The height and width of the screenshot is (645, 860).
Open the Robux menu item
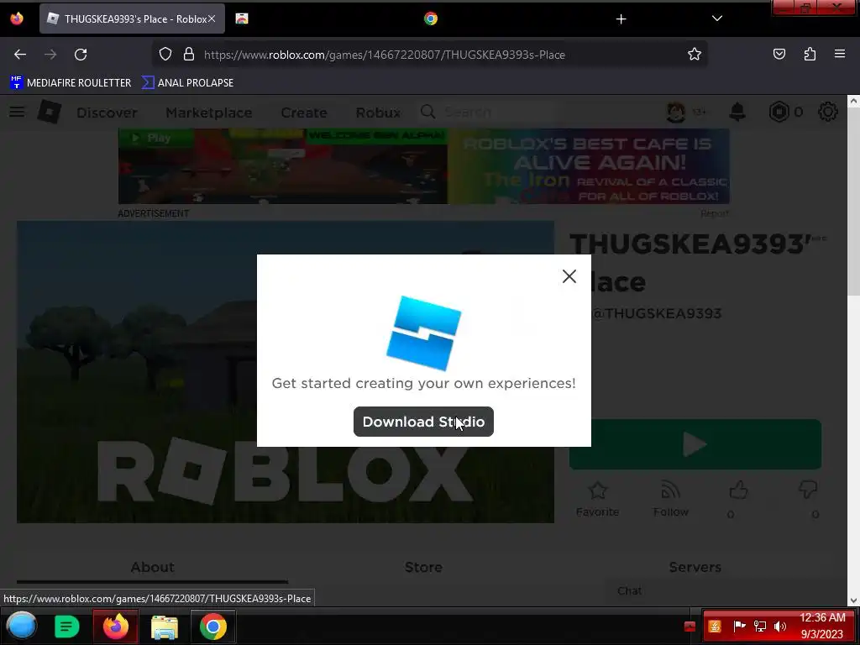tap(378, 113)
